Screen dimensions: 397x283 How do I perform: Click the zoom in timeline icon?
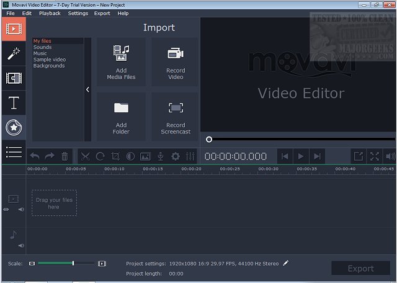pyautogui.click(x=102, y=264)
